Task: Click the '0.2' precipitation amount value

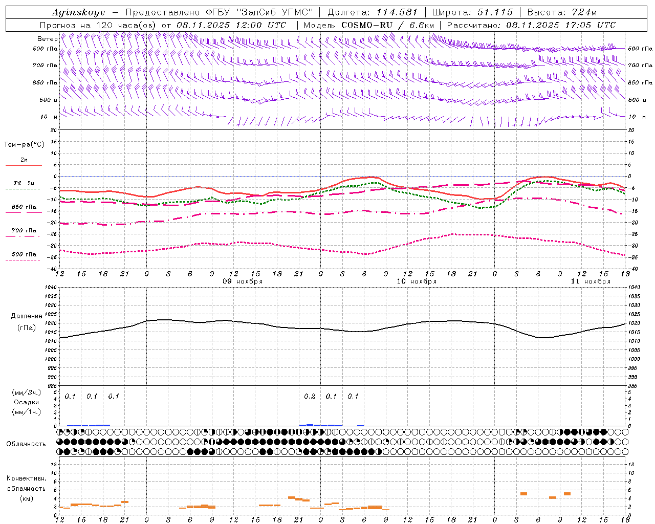Action: click(310, 396)
